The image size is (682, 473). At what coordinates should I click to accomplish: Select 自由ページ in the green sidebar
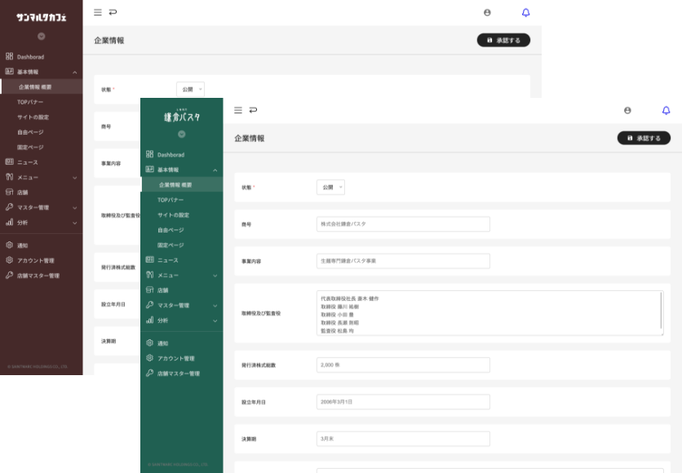coord(170,230)
